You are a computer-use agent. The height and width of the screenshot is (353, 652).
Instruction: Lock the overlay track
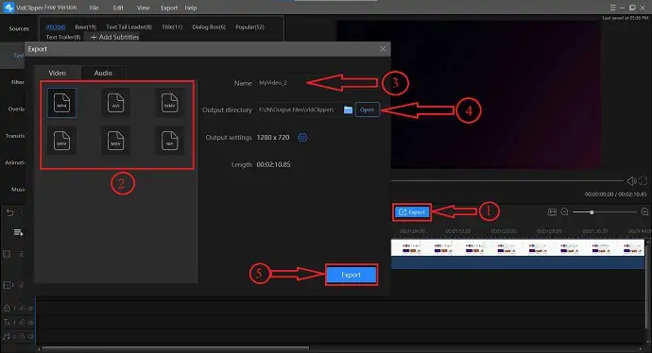[22, 308]
